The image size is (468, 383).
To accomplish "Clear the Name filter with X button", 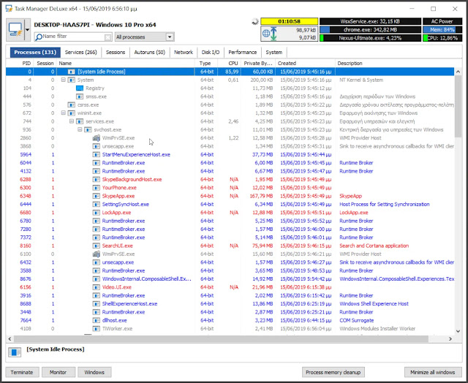I will [107, 37].
